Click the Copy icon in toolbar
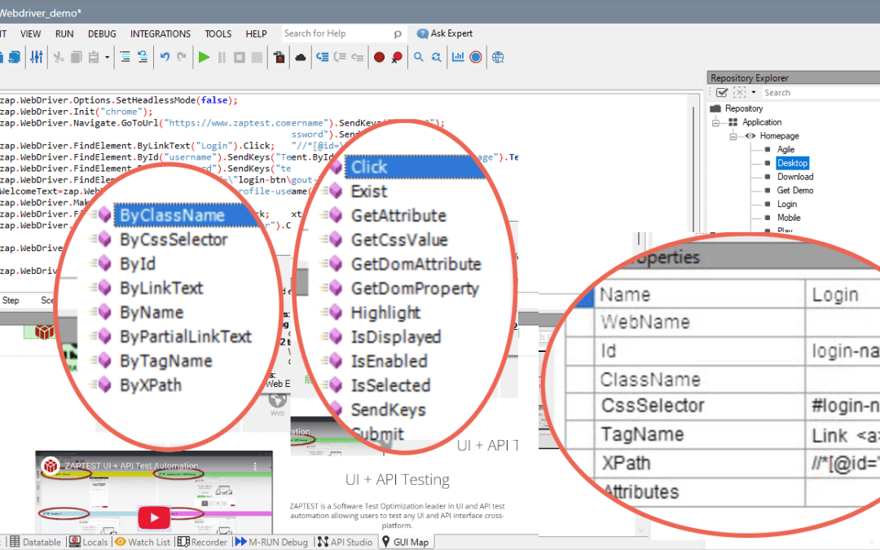This screenshot has width=880, height=550. click(77, 57)
